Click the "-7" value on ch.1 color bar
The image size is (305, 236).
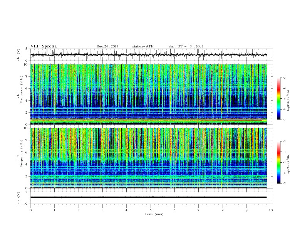click(284, 120)
